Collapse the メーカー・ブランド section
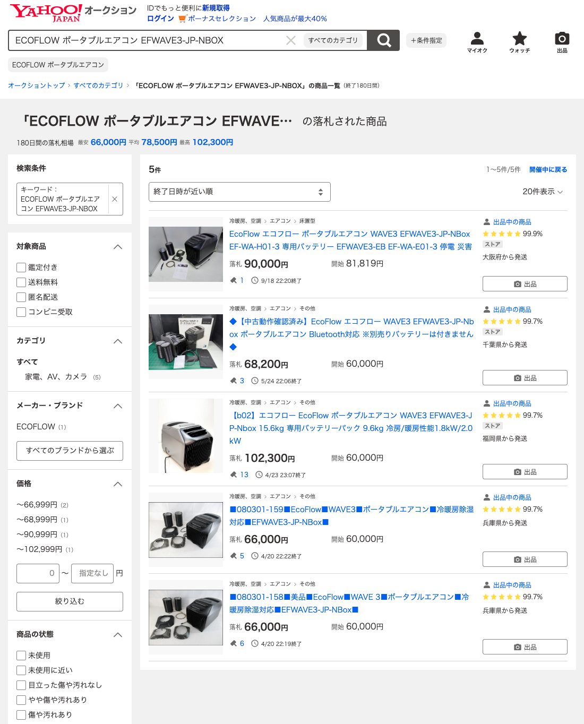The height and width of the screenshot is (724, 584). click(x=118, y=406)
